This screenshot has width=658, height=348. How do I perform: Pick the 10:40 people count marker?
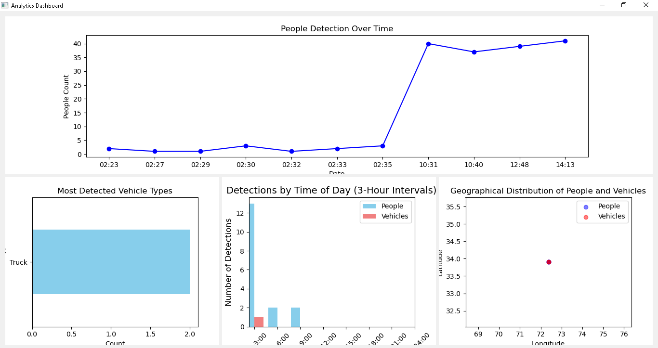[x=474, y=52]
